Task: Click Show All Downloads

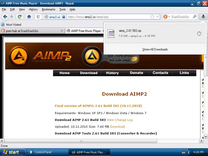Action: (x=155, y=49)
